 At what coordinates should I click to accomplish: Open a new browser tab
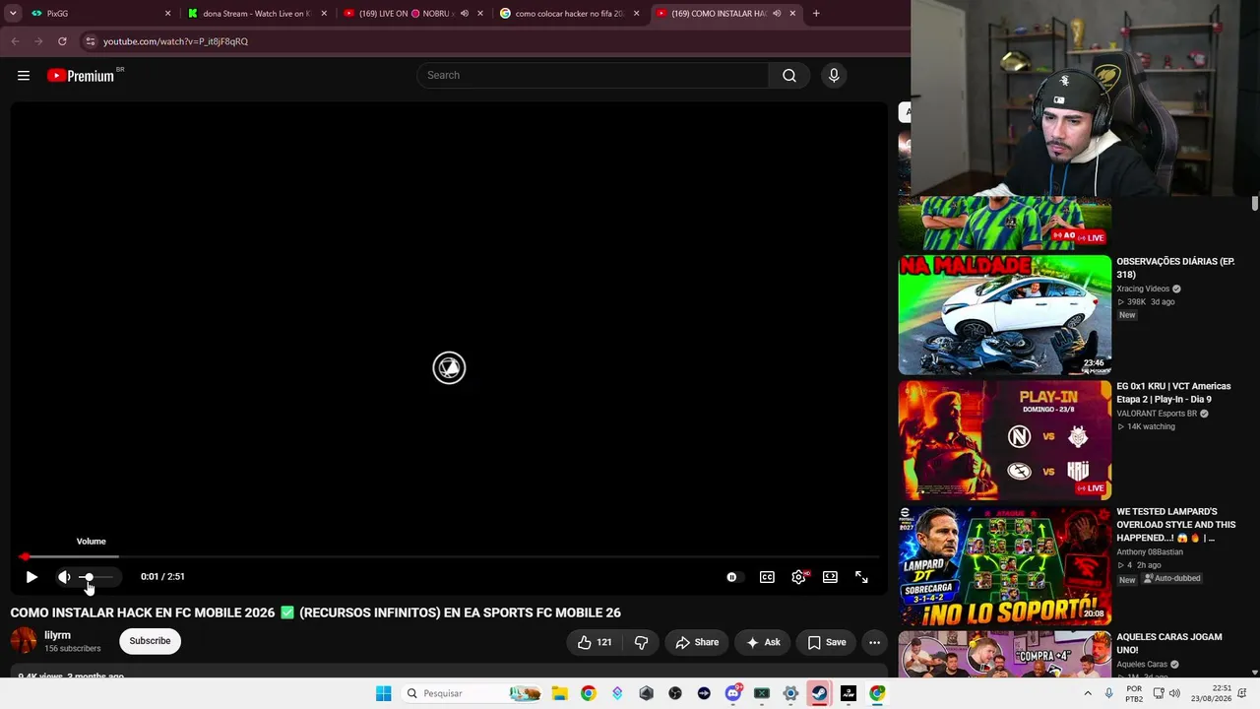click(816, 14)
